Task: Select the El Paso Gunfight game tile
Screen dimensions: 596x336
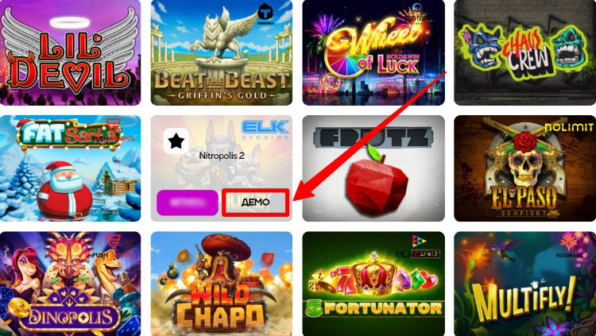Action: coord(525,168)
